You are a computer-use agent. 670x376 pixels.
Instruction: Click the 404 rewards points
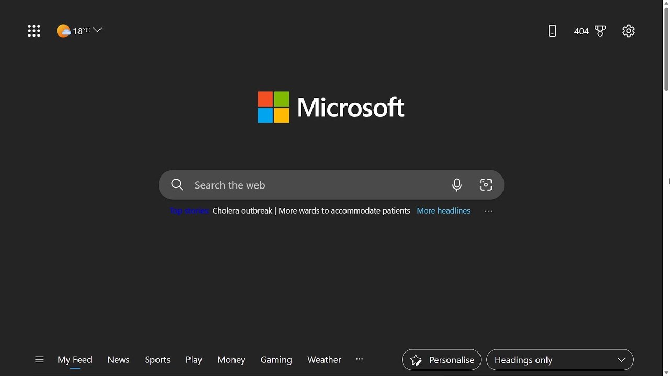click(x=581, y=31)
